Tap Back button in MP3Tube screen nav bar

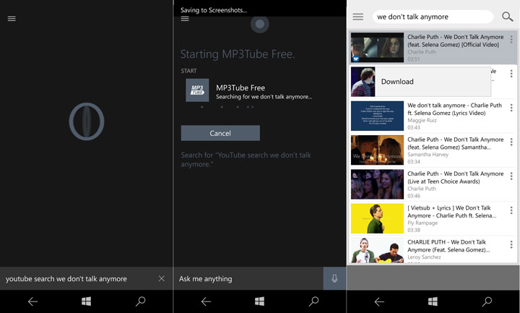pyautogui.click(x=379, y=301)
